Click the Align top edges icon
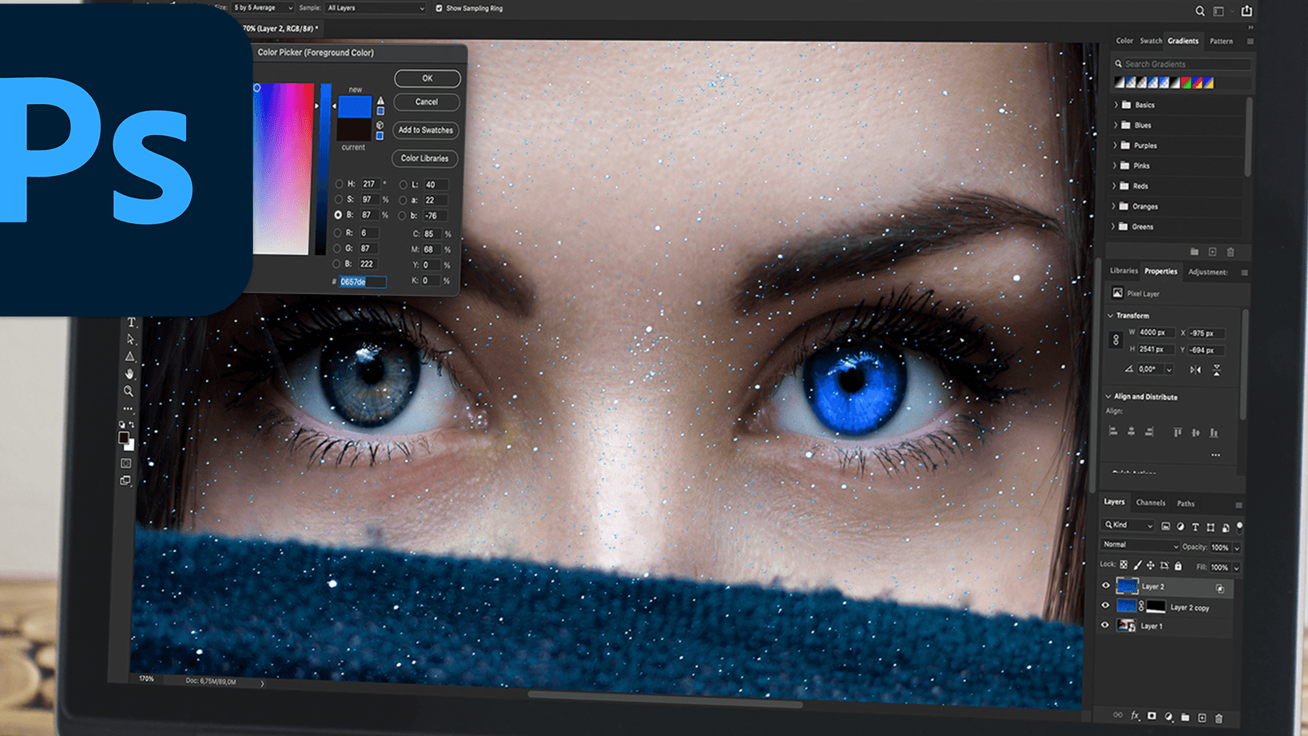This screenshot has width=1308, height=736. point(1177,432)
